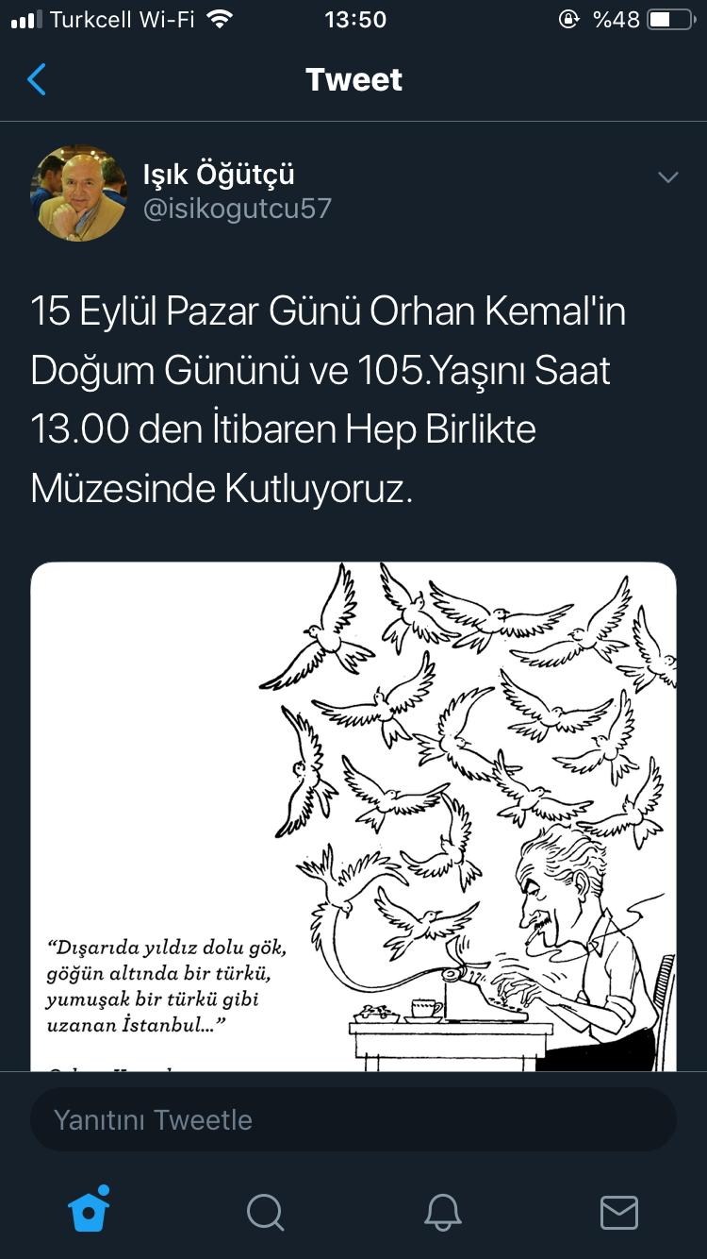Expand tweet options chevron menu

[667, 177]
